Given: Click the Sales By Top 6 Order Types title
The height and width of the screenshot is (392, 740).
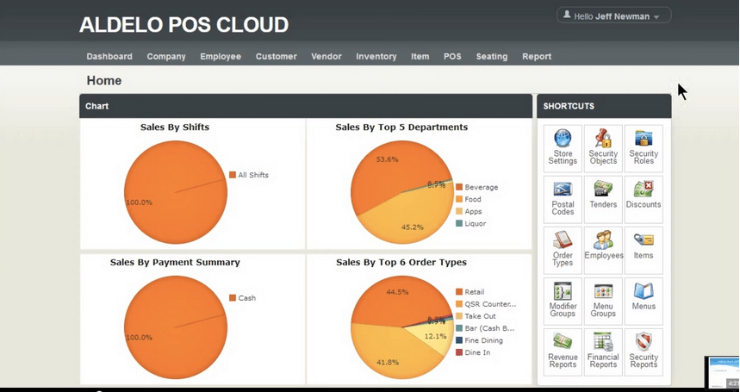Looking at the screenshot, I should pyautogui.click(x=401, y=262).
